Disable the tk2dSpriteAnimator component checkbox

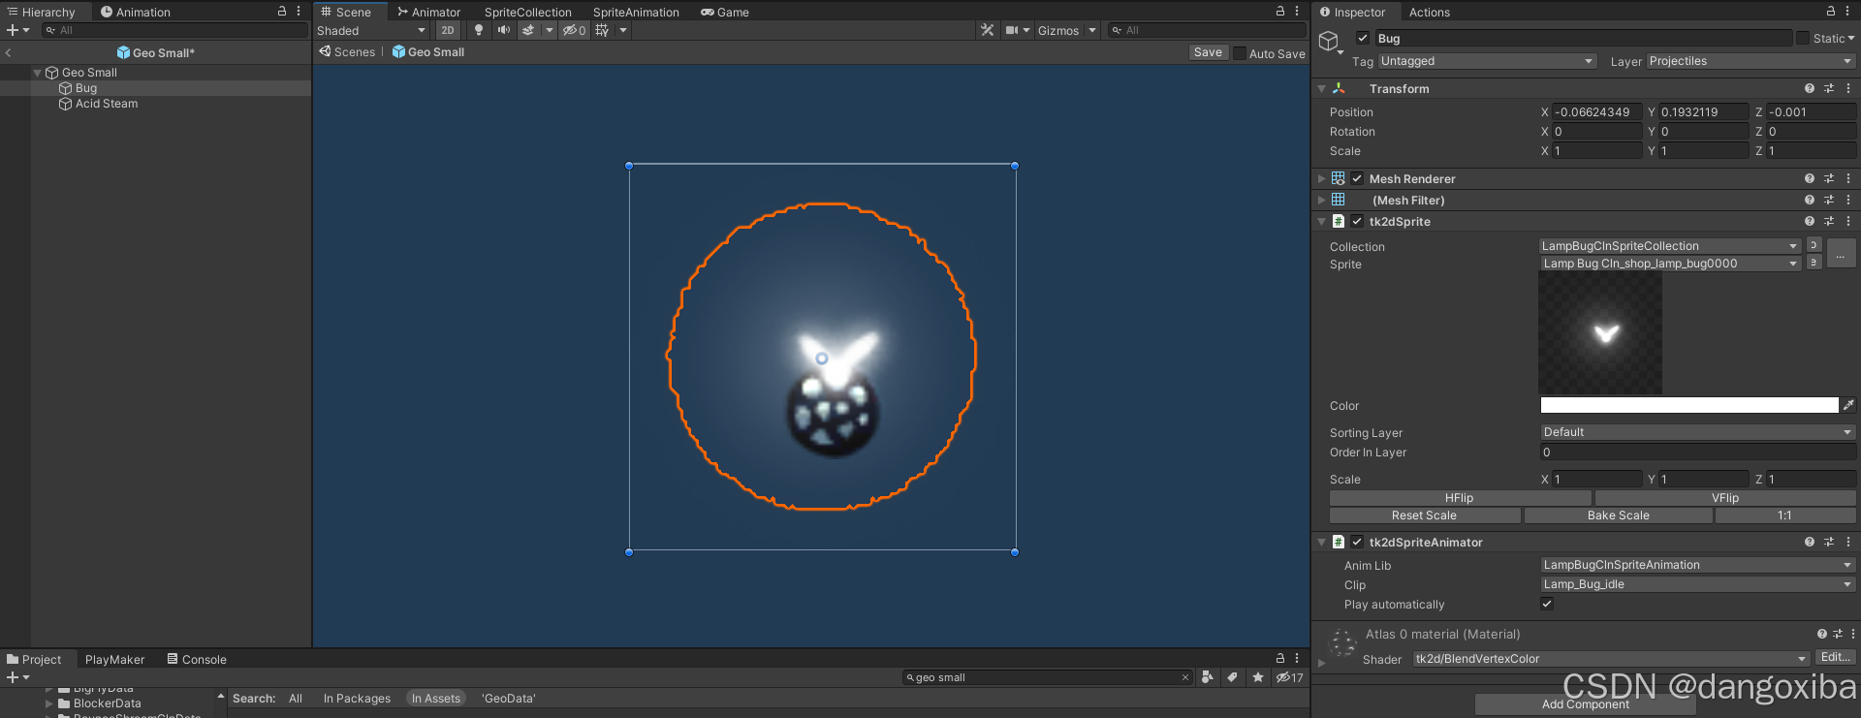[1357, 542]
